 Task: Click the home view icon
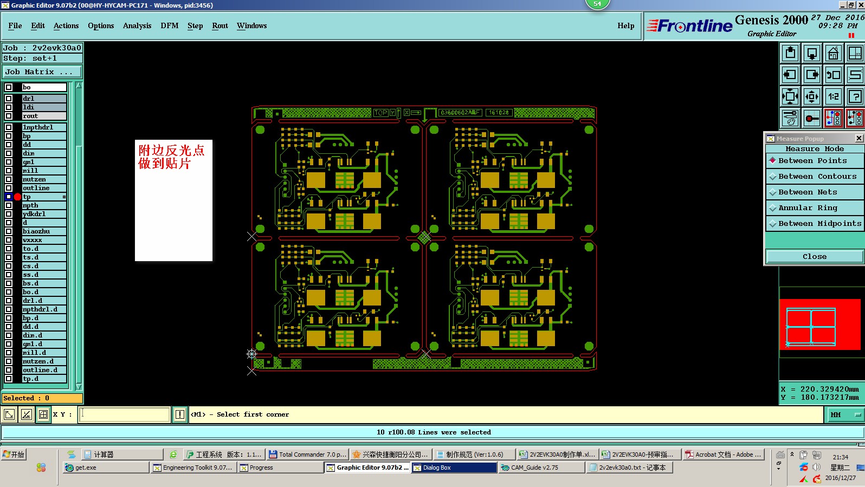point(834,53)
